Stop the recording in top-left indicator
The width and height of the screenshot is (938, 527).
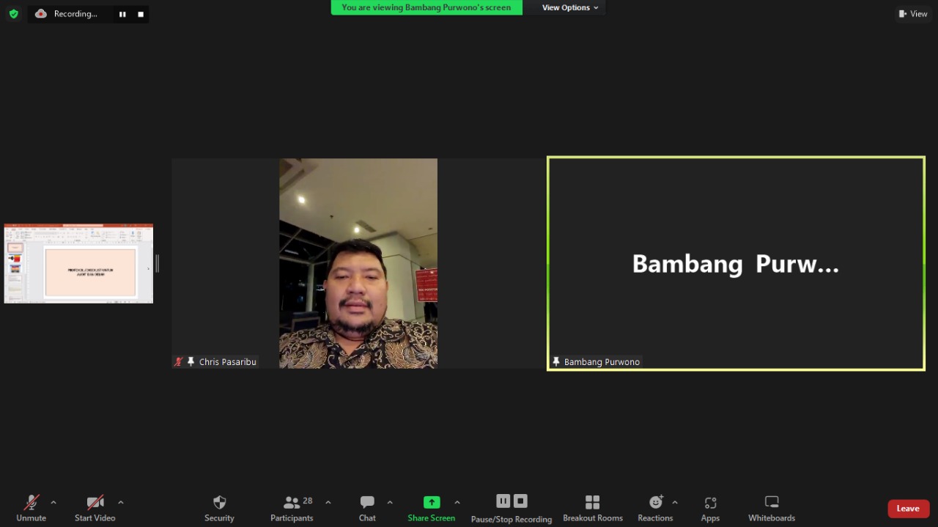(141, 14)
